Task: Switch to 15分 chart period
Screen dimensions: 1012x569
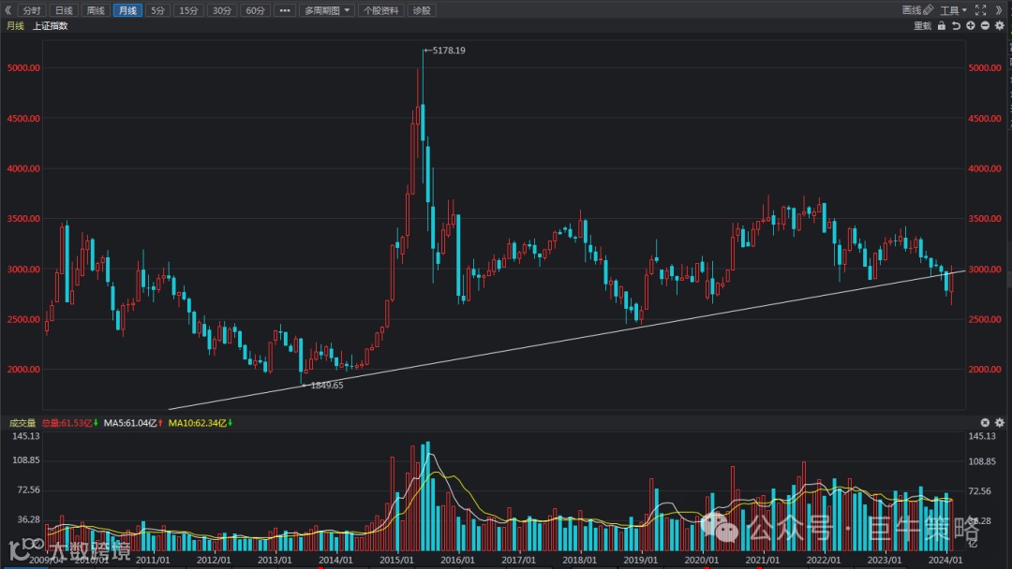Action: click(188, 10)
